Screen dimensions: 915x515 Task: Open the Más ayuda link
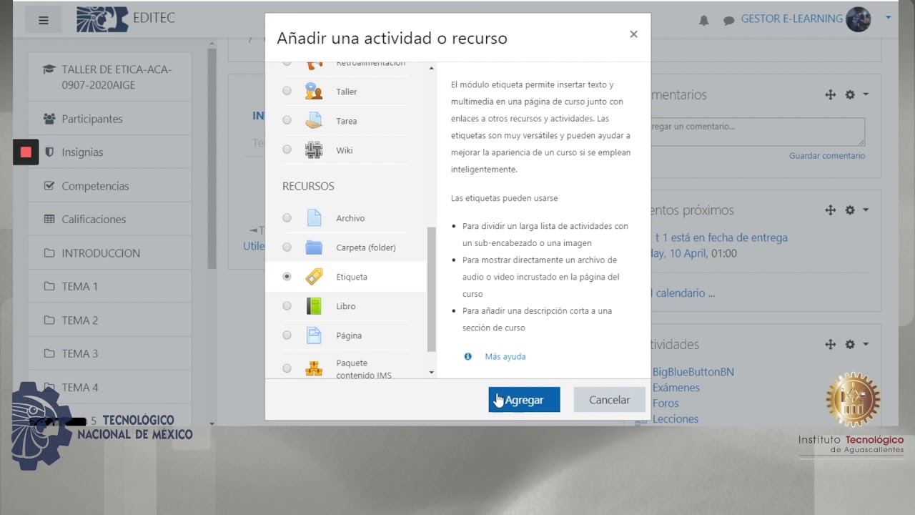click(x=505, y=356)
